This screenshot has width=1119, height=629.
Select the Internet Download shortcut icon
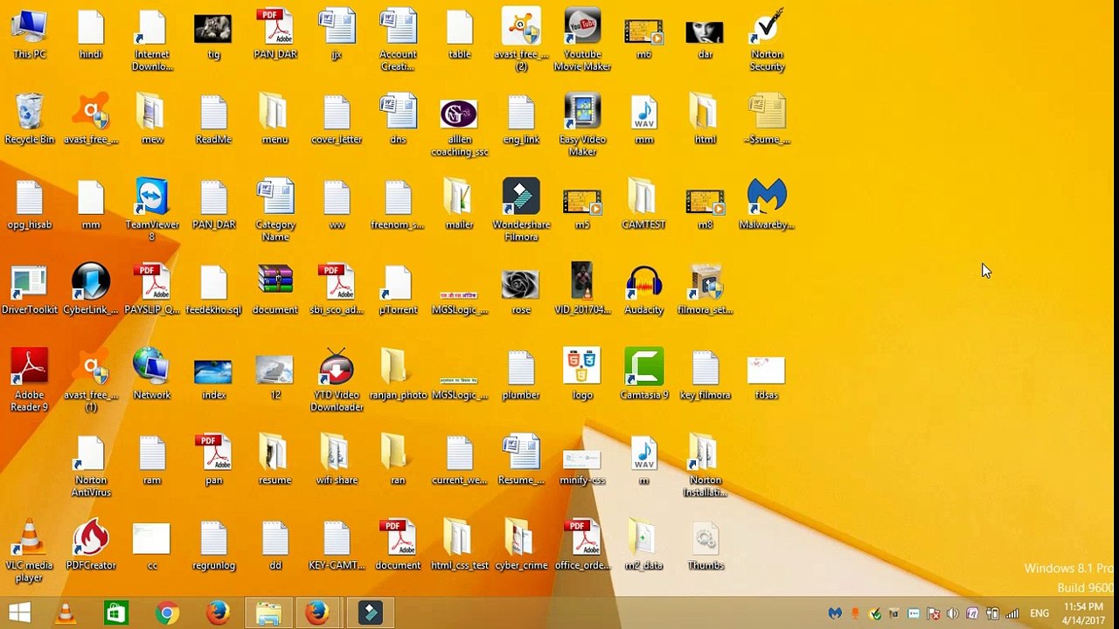(x=152, y=40)
